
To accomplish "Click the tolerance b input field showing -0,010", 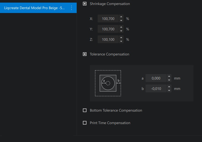I will 156,89.
